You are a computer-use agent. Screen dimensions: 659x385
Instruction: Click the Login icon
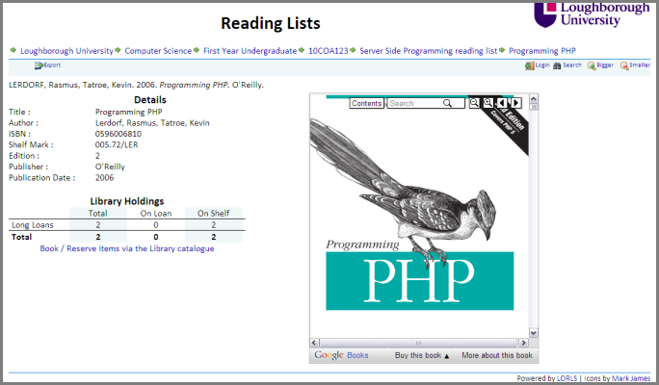point(530,65)
